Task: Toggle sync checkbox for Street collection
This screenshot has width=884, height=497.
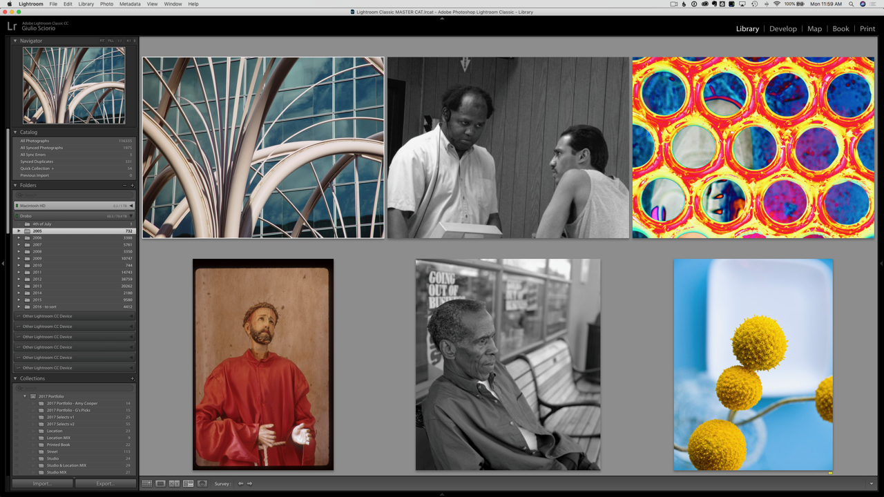Action: coord(18,451)
